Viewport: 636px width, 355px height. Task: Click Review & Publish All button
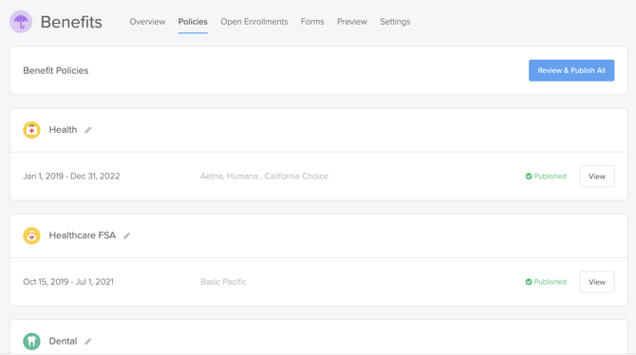click(571, 70)
